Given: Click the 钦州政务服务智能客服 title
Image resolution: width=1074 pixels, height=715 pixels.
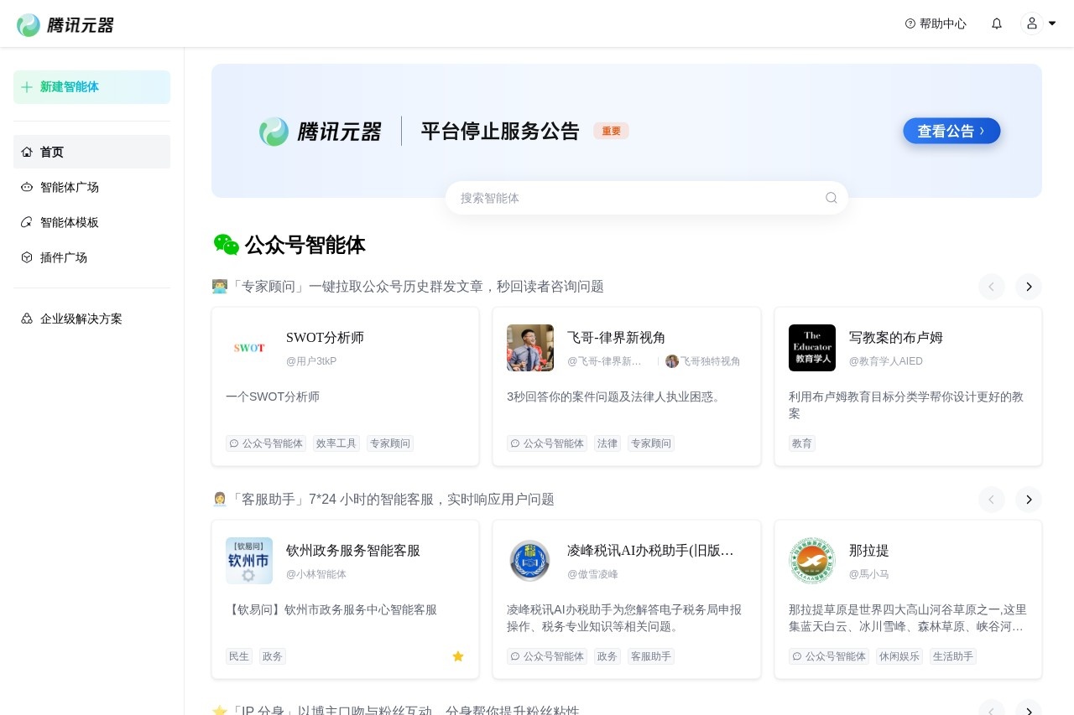Looking at the screenshot, I should pyautogui.click(x=353, y=551).
